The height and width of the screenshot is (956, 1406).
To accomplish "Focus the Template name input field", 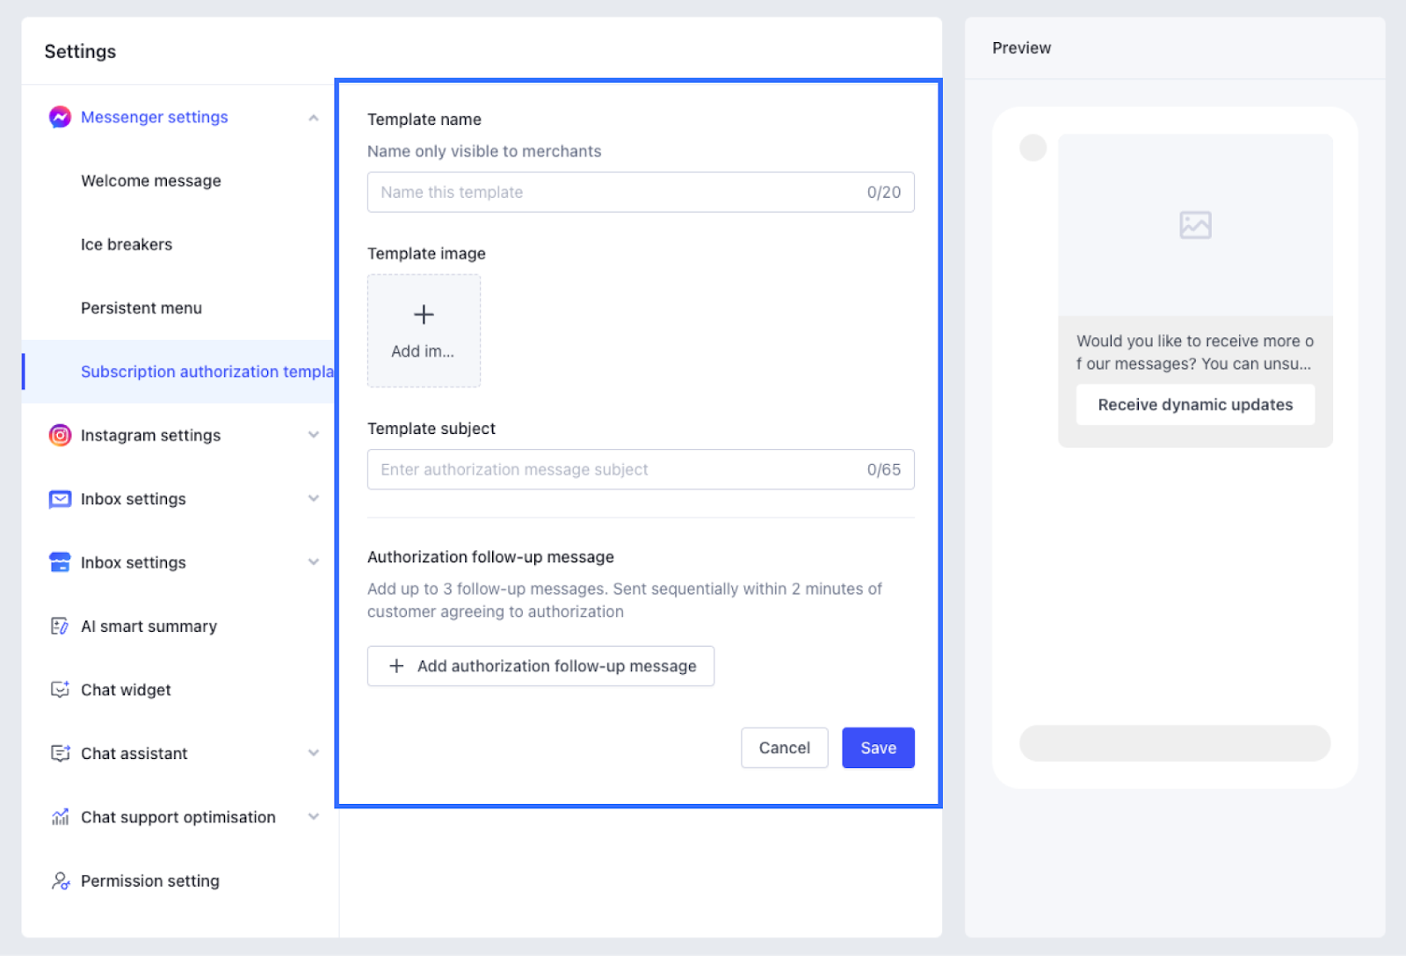I will click(615, 192).
